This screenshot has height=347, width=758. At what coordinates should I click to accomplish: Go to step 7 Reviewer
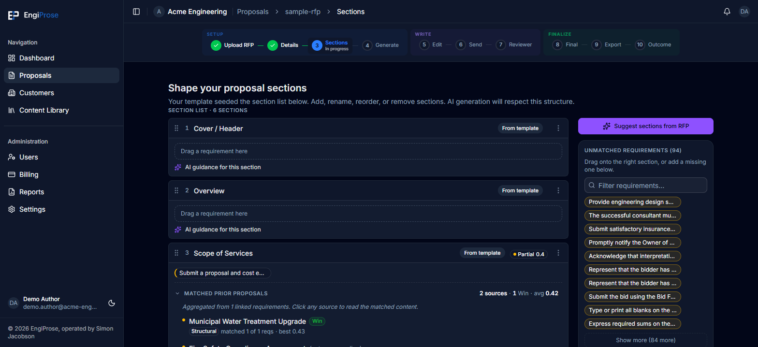(514, 44)
